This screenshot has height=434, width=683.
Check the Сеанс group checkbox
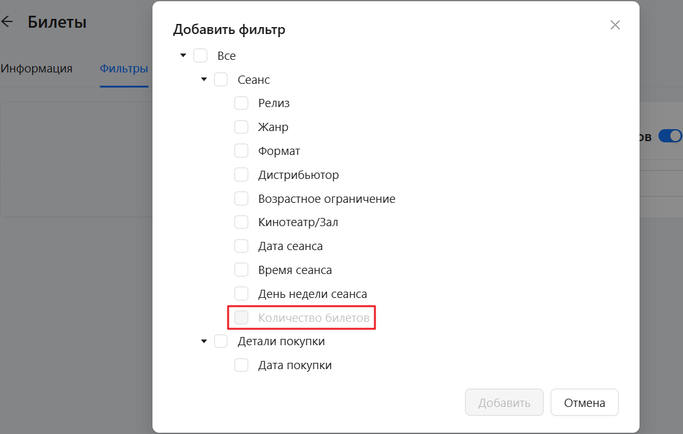tap(221, 79)
